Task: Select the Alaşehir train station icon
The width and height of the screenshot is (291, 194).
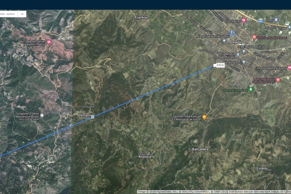Action: [x=232, y=32]
